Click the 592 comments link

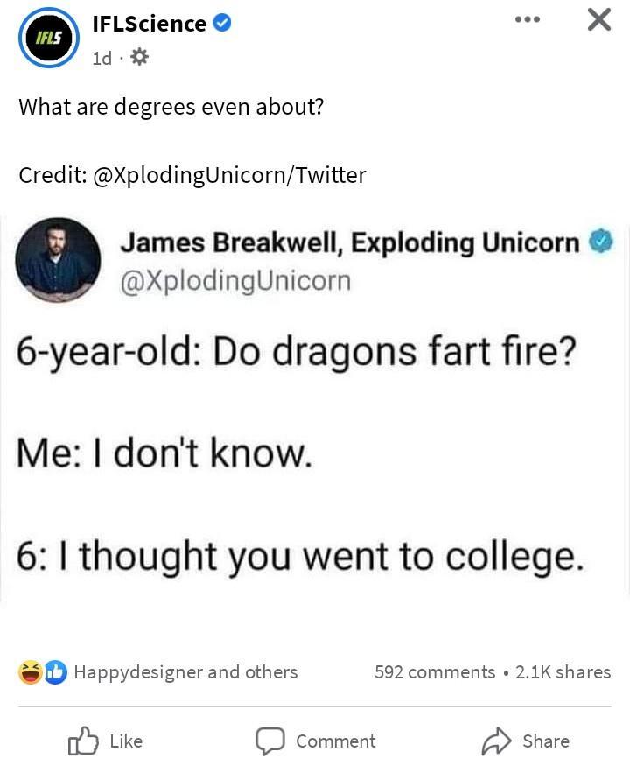click(436, 672)
